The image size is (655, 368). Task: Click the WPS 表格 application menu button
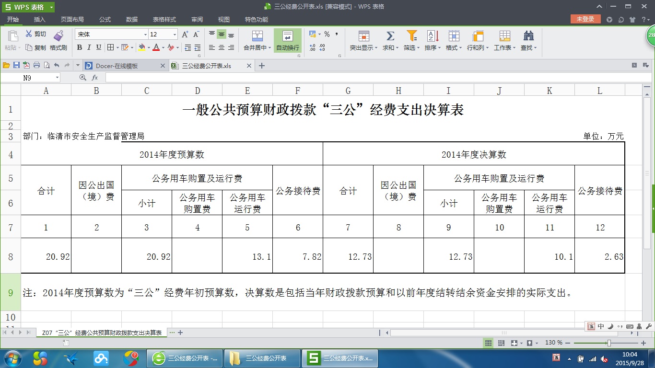click(x=28, y=7)
